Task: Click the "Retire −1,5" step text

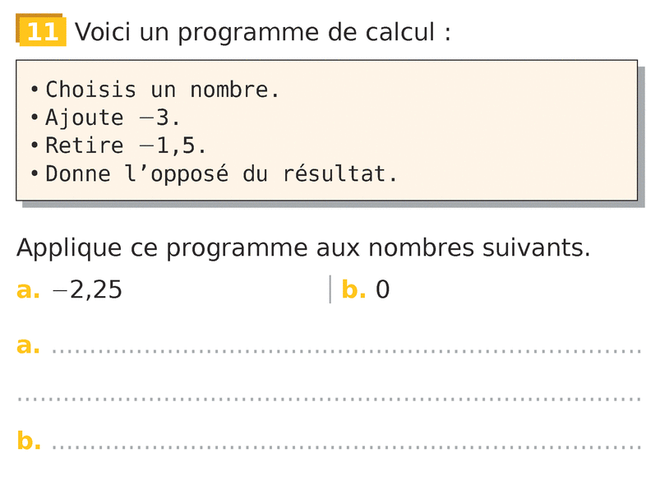Action: pos(126,146)
